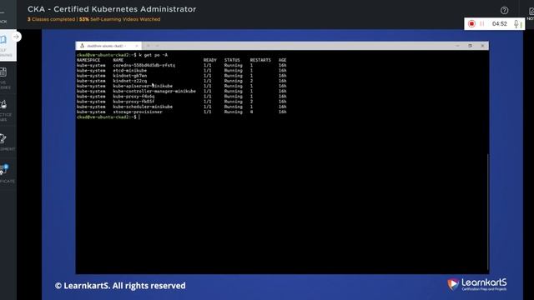Viewport: 534px width, 300px height.
Task: Select the kindnet-gb7mn pod name
Action: 130,76
